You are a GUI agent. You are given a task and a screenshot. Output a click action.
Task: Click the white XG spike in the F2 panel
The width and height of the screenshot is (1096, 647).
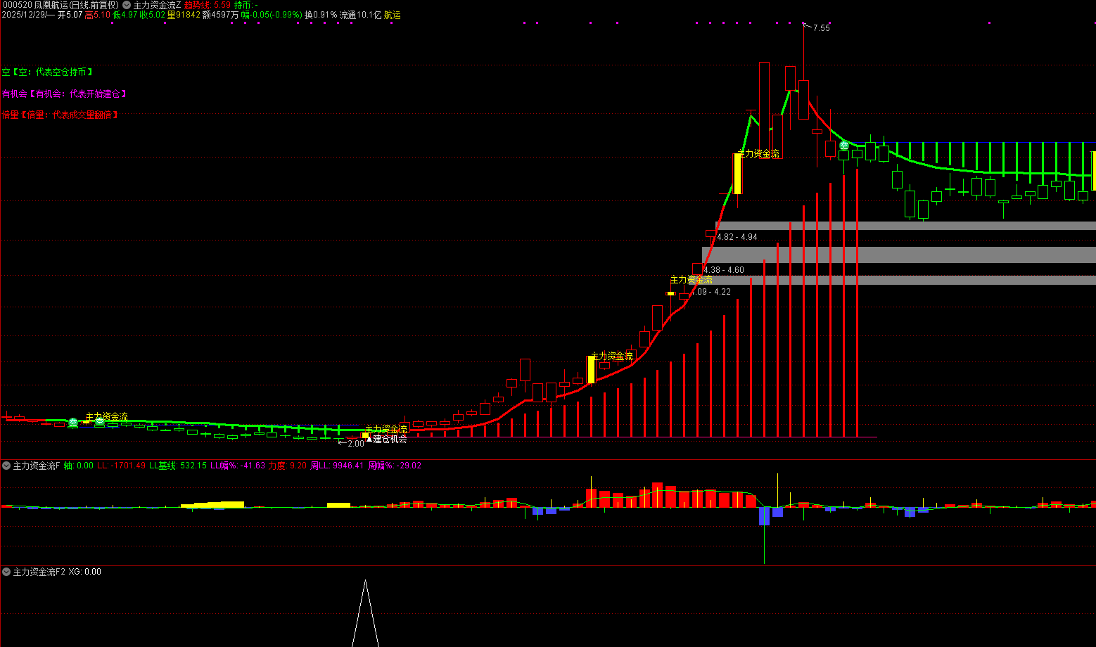(x=365, y=613)
